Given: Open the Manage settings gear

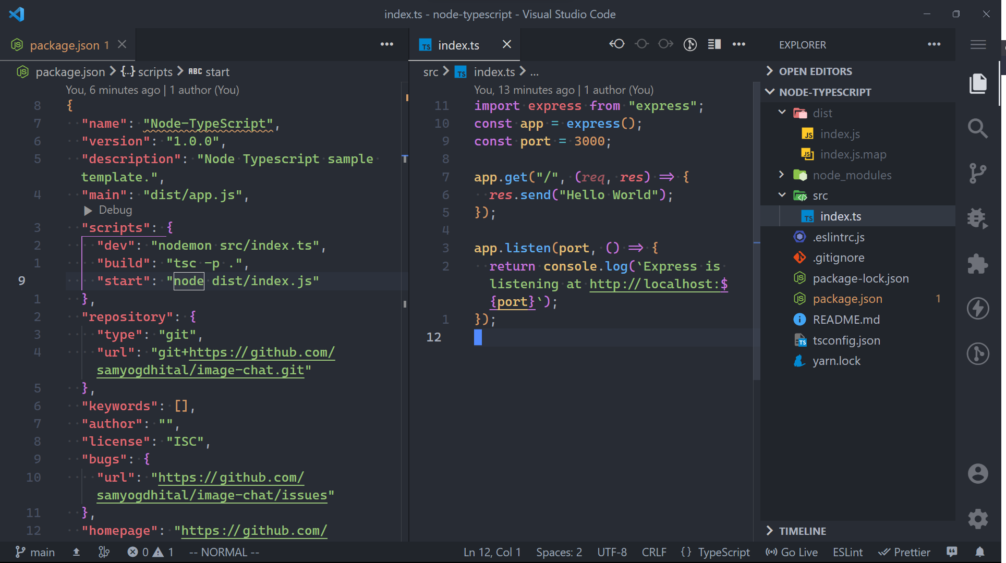Looking at the screenshot, I should [978, 519].
